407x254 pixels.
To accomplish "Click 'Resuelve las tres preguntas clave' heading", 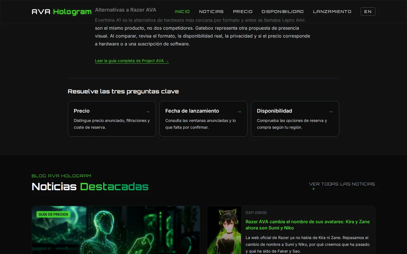I will tap(123, 91).
